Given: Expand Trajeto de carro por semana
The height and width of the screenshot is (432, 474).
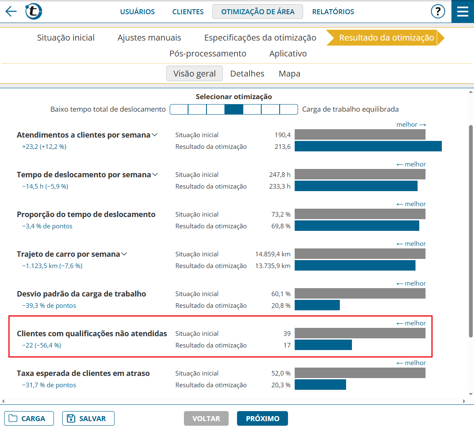Looking at the screenshot, I should [x=124, y=254].
